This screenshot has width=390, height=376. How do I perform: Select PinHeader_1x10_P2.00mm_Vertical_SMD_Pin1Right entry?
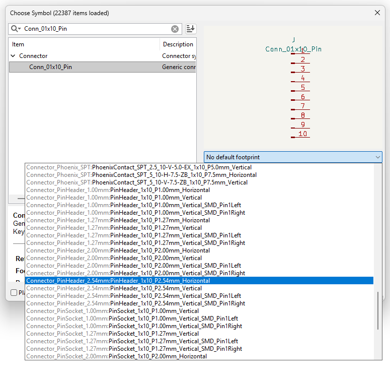click(x=177, y=273)
